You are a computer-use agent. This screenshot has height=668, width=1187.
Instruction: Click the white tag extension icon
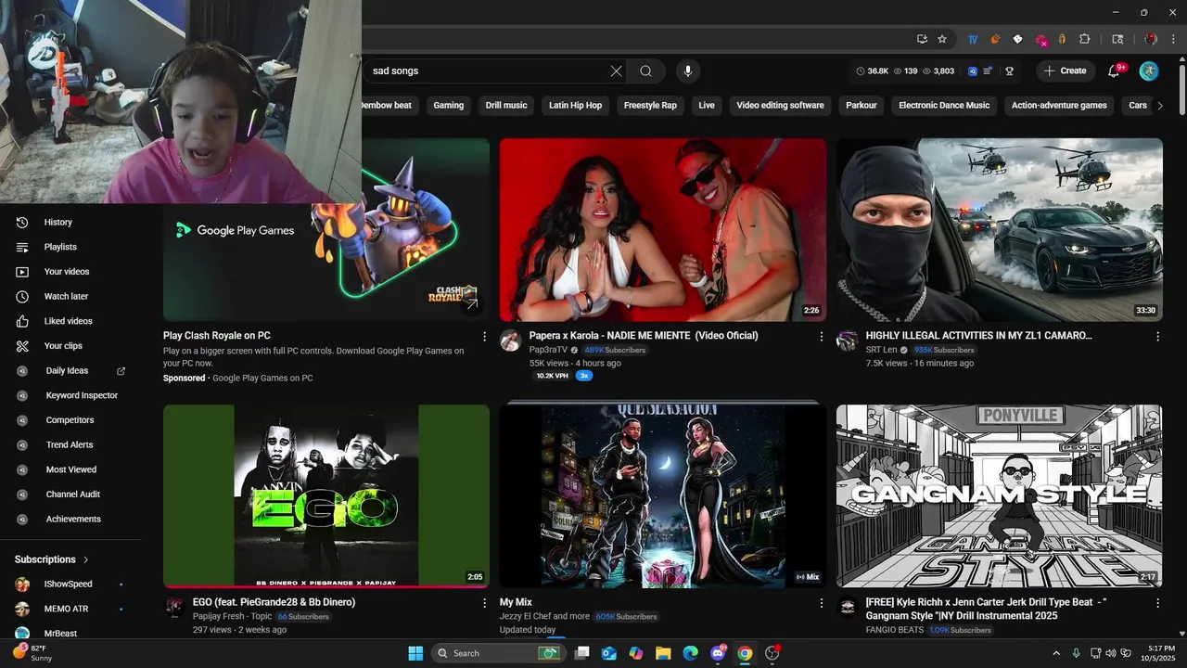1017,39
